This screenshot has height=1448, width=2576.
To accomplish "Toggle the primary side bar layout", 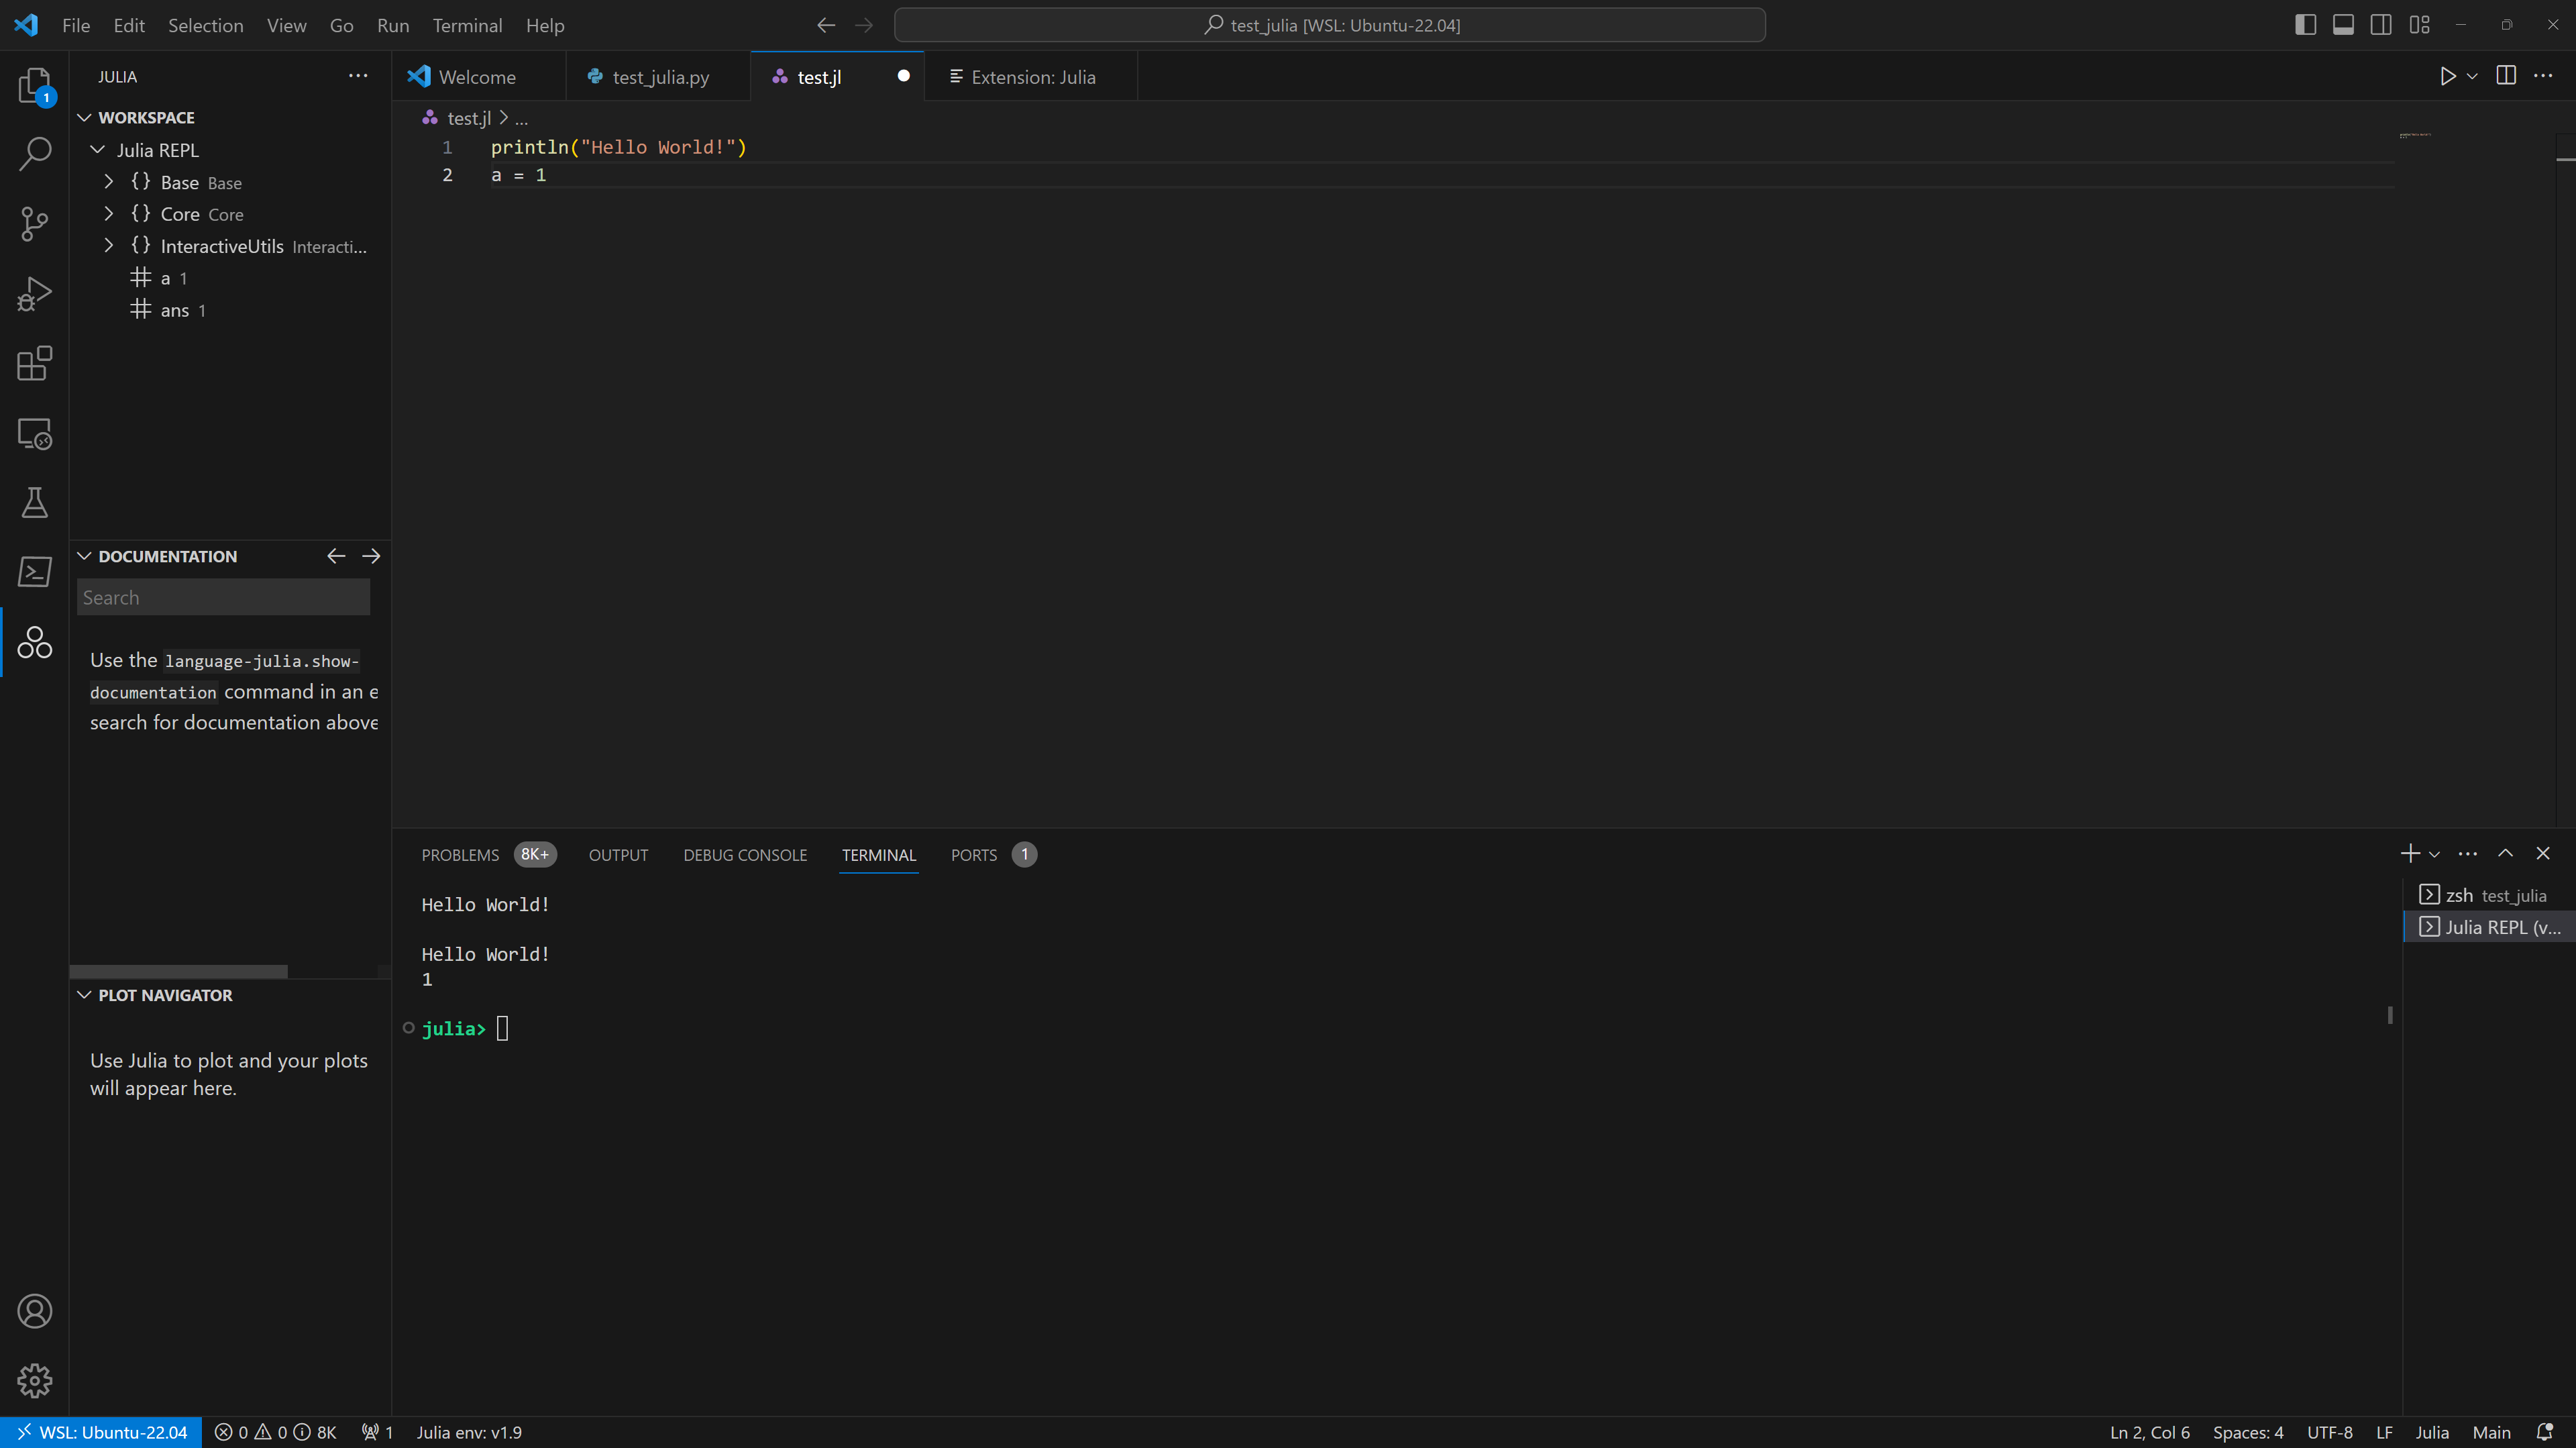I will click(2305, 25).
